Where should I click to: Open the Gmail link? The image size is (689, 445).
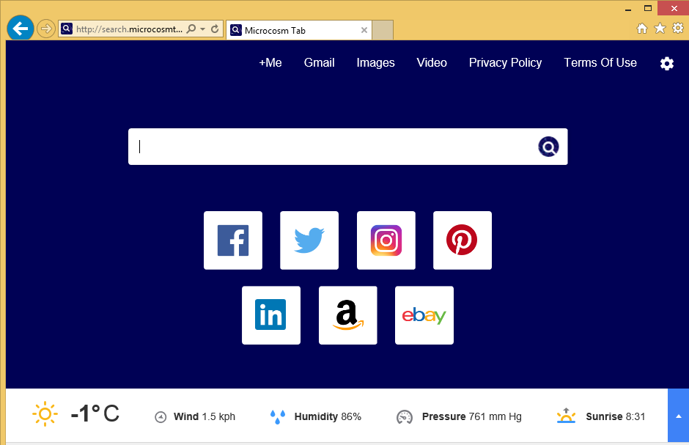click(x=319, y=63)
